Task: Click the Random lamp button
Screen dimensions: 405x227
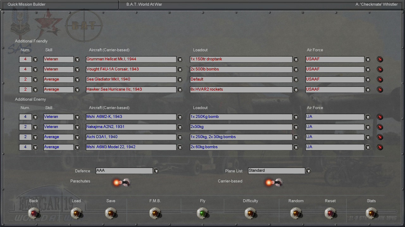Action: coord(296,213)
